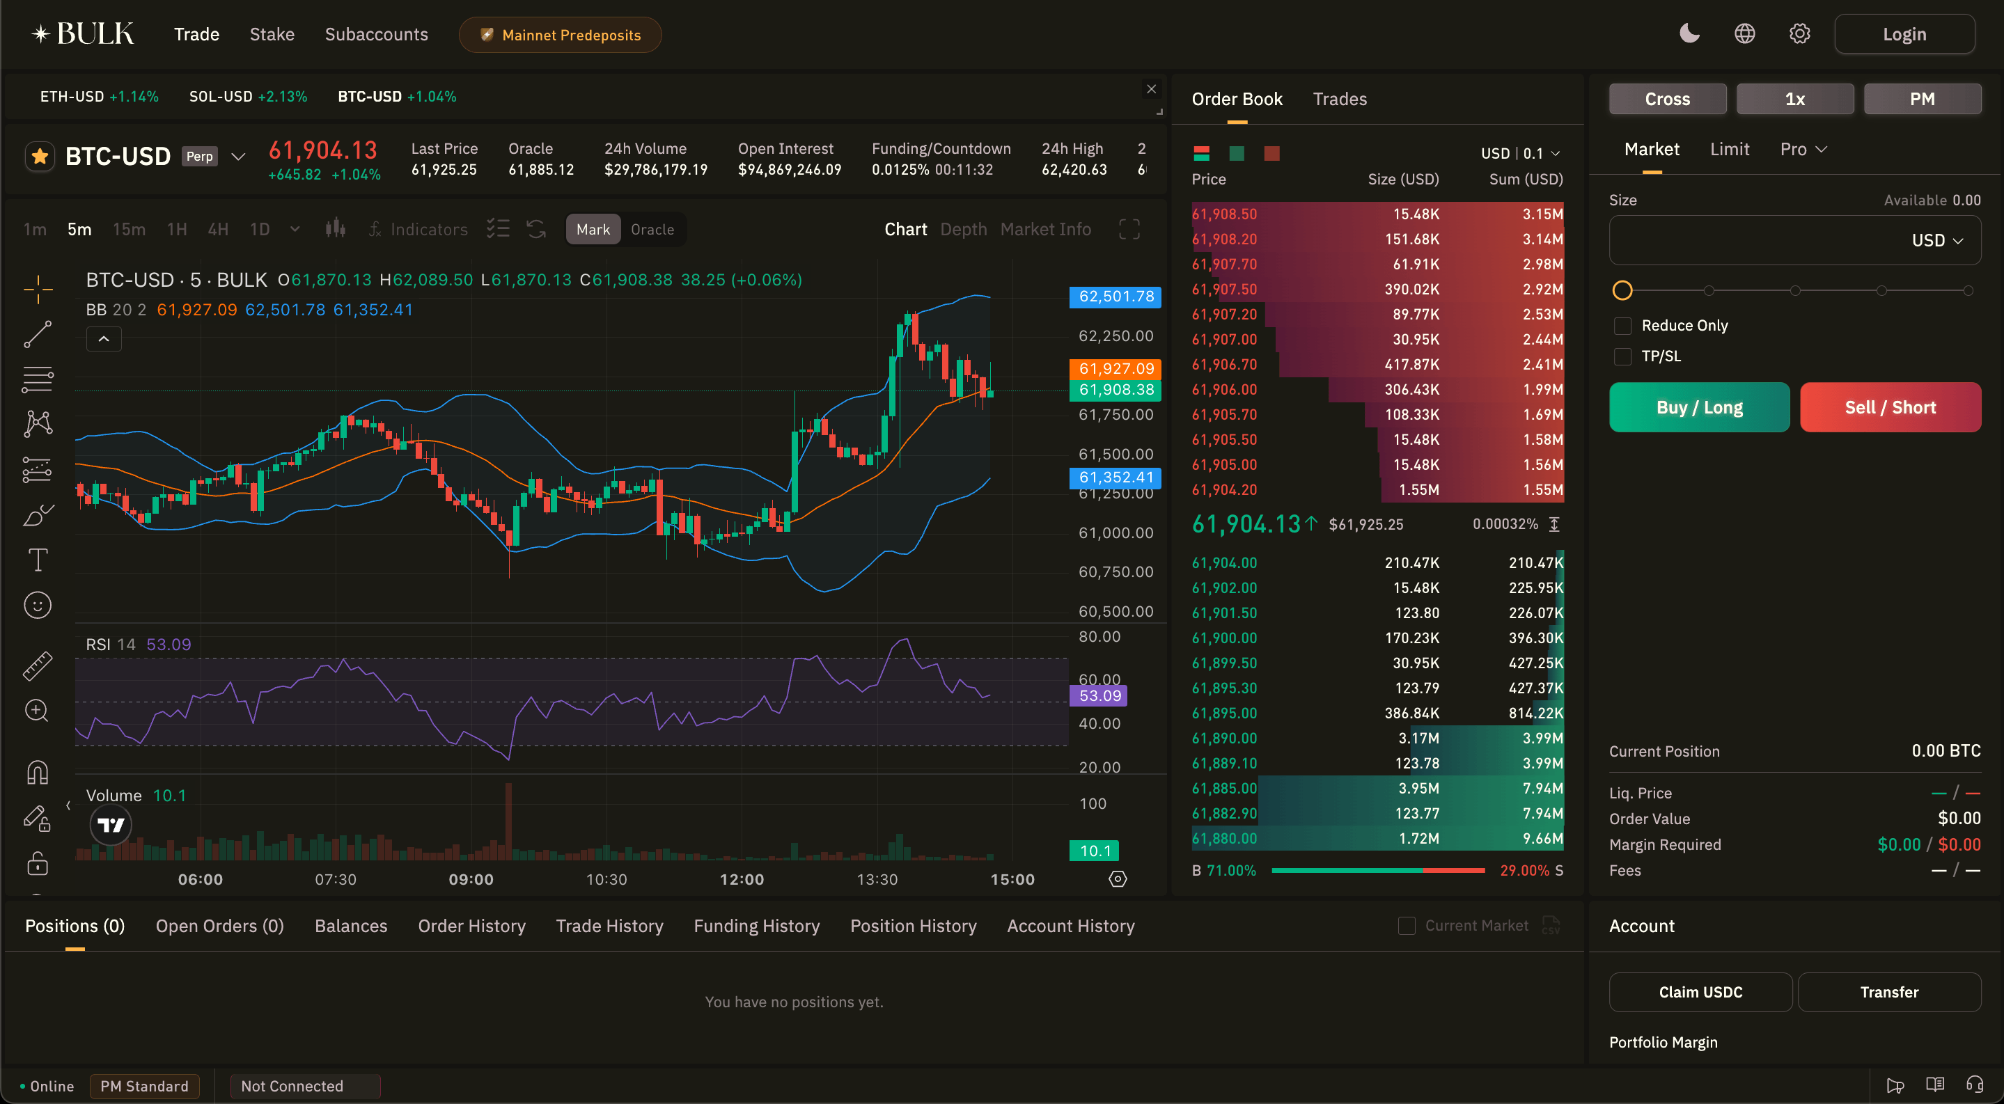Viewport: 2004px width, 1104px height.
Task: Switch to the Depth chart view
Action: [x=963, y=229]
